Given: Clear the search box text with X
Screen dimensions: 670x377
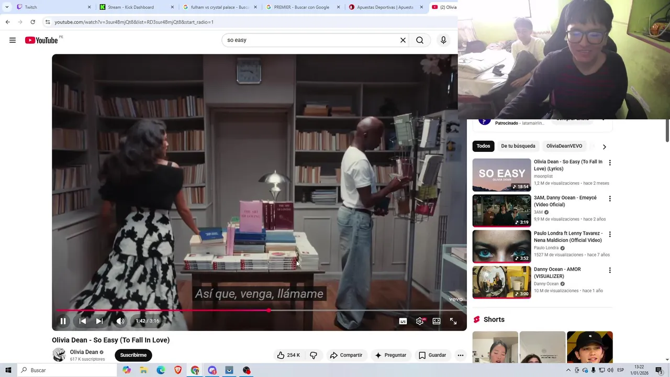Looking at the screenshot, I should pos(403,40).
